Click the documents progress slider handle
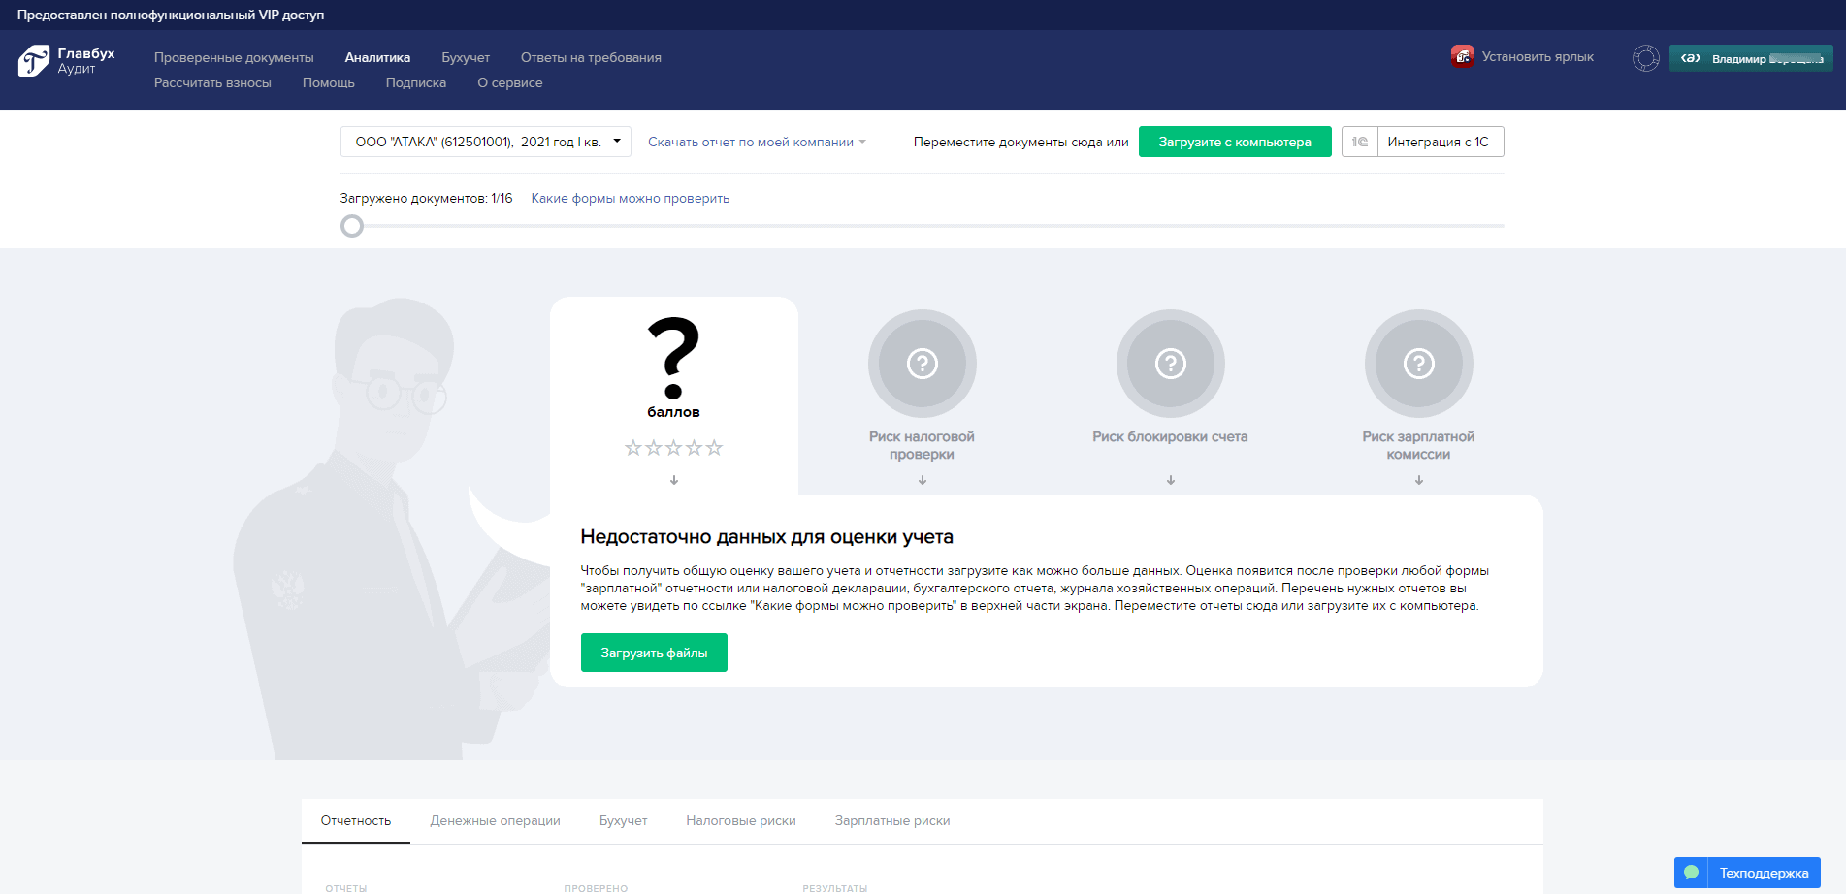Viewport: 1846px width, 894px height. pyautogui.click(x=352, y=226)
